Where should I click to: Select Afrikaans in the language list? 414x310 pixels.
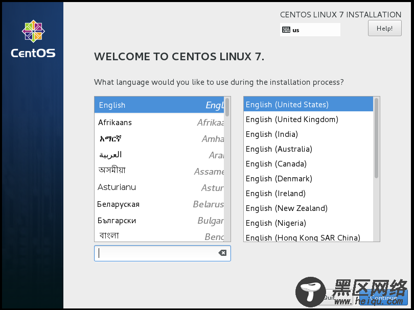pyautogui.click(x=159, y=123)
